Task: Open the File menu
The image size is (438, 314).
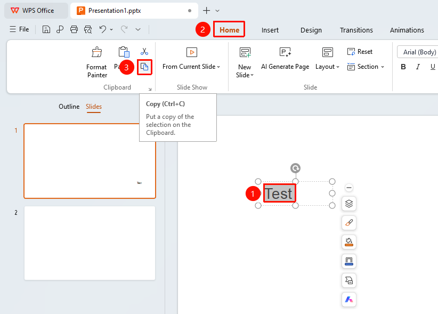Action: [19, 29]
